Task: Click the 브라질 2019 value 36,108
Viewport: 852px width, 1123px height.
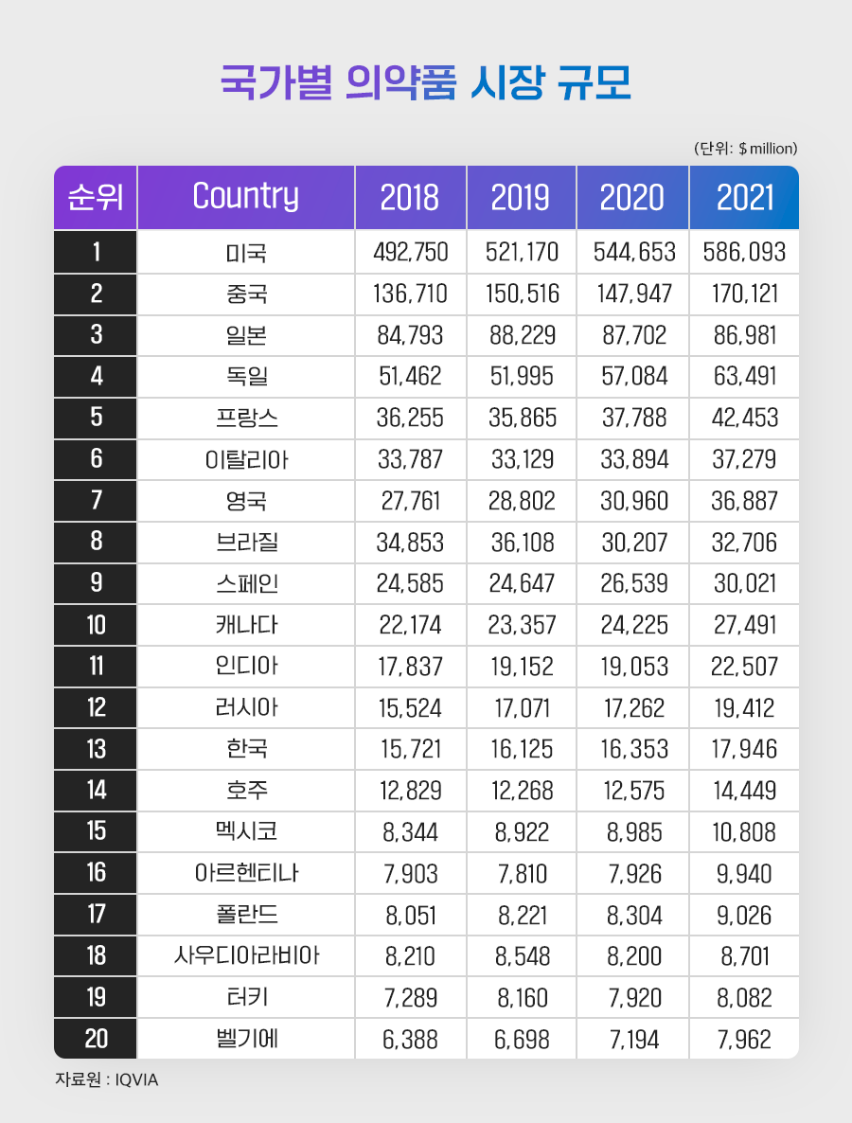Action: point(522,543)
